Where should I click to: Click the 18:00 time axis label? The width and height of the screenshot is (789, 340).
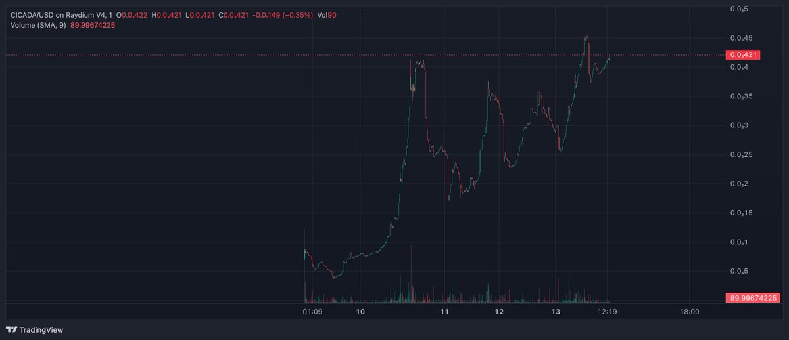[689, 312]
